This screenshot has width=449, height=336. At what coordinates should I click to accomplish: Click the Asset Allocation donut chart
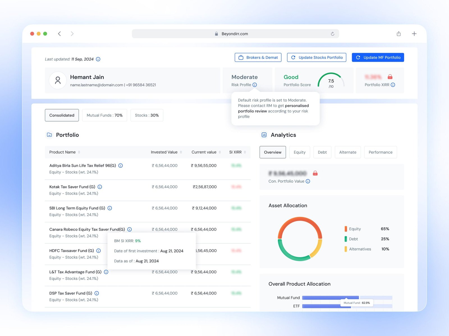(300, 239)
